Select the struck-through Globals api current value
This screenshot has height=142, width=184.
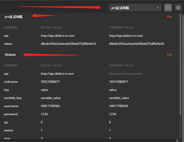click(126, 74)
